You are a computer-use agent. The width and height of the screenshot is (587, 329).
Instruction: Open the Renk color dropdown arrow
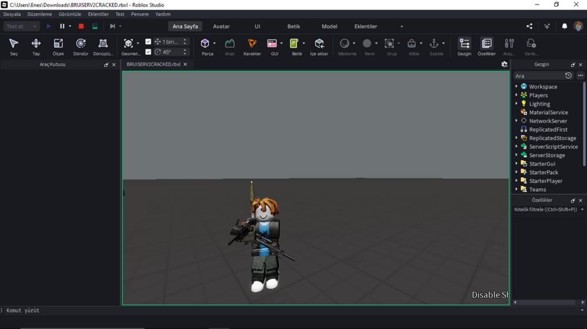(x=376, y=43)
